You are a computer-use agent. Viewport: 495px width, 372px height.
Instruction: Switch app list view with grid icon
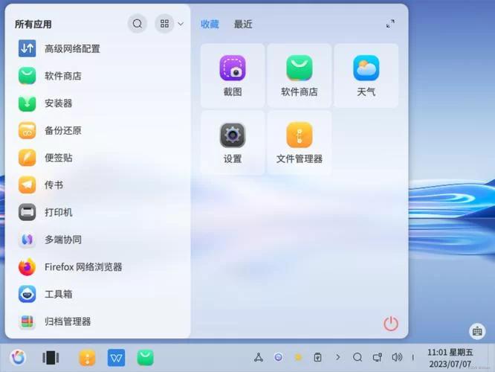[x=164, y=24]
